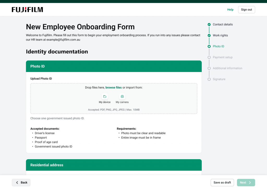Expand the file upload drop zone options
Screen dimensions: 267x190
point(113,98)
